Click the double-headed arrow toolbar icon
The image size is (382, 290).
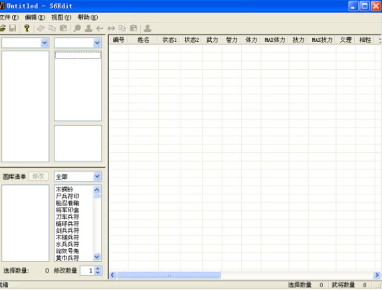pyautogui.click(x=111, y=29)
